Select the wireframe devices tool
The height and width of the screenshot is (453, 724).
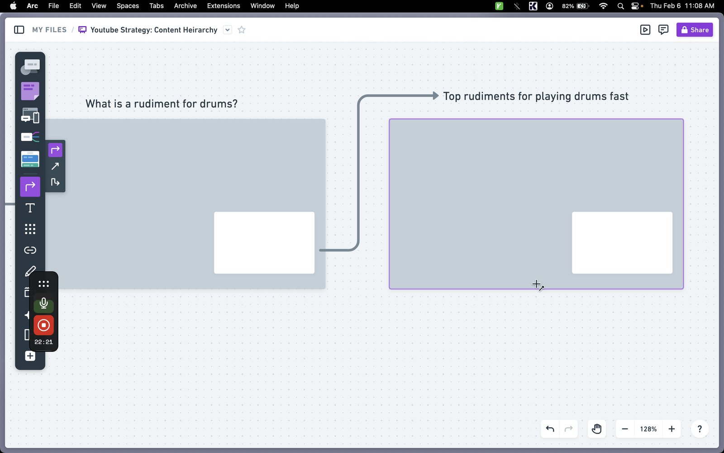click(x=30, y=116)
